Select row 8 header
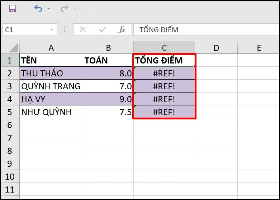 point(10,151)
